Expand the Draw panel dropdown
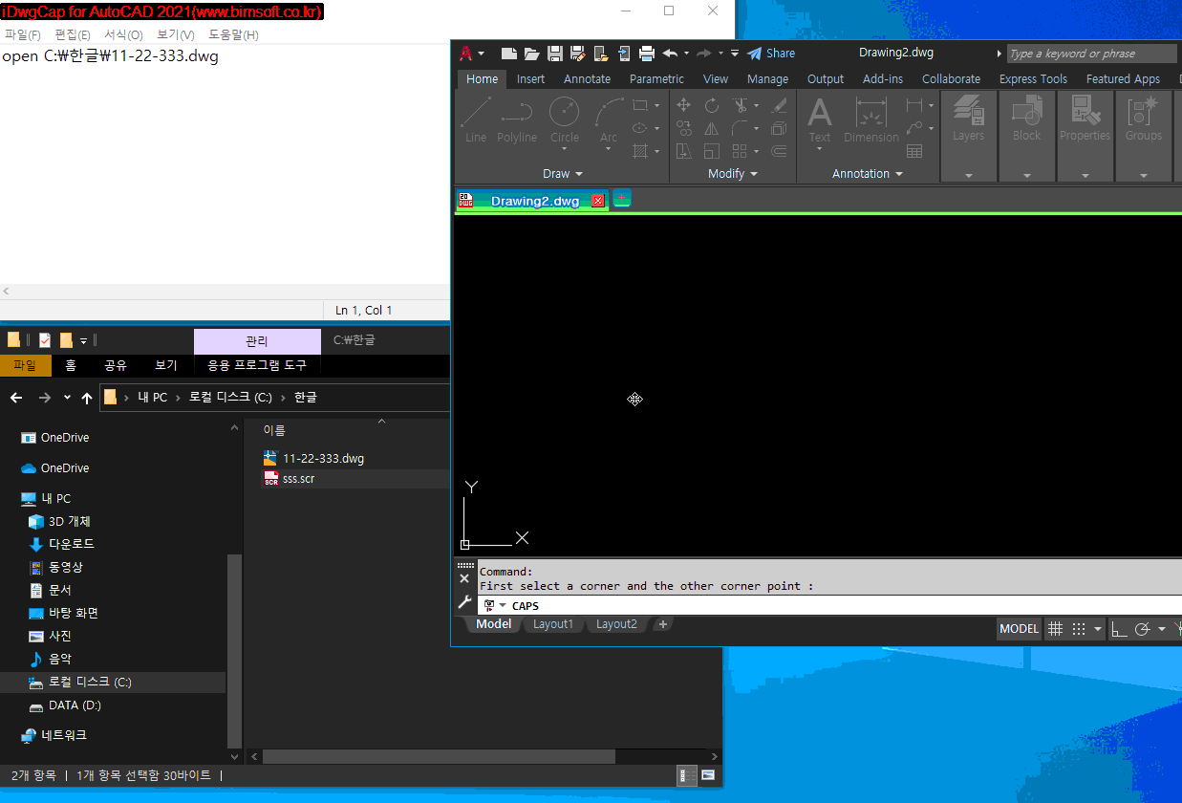The height and width of the screenshot is (803, 1182). (563, 174)
